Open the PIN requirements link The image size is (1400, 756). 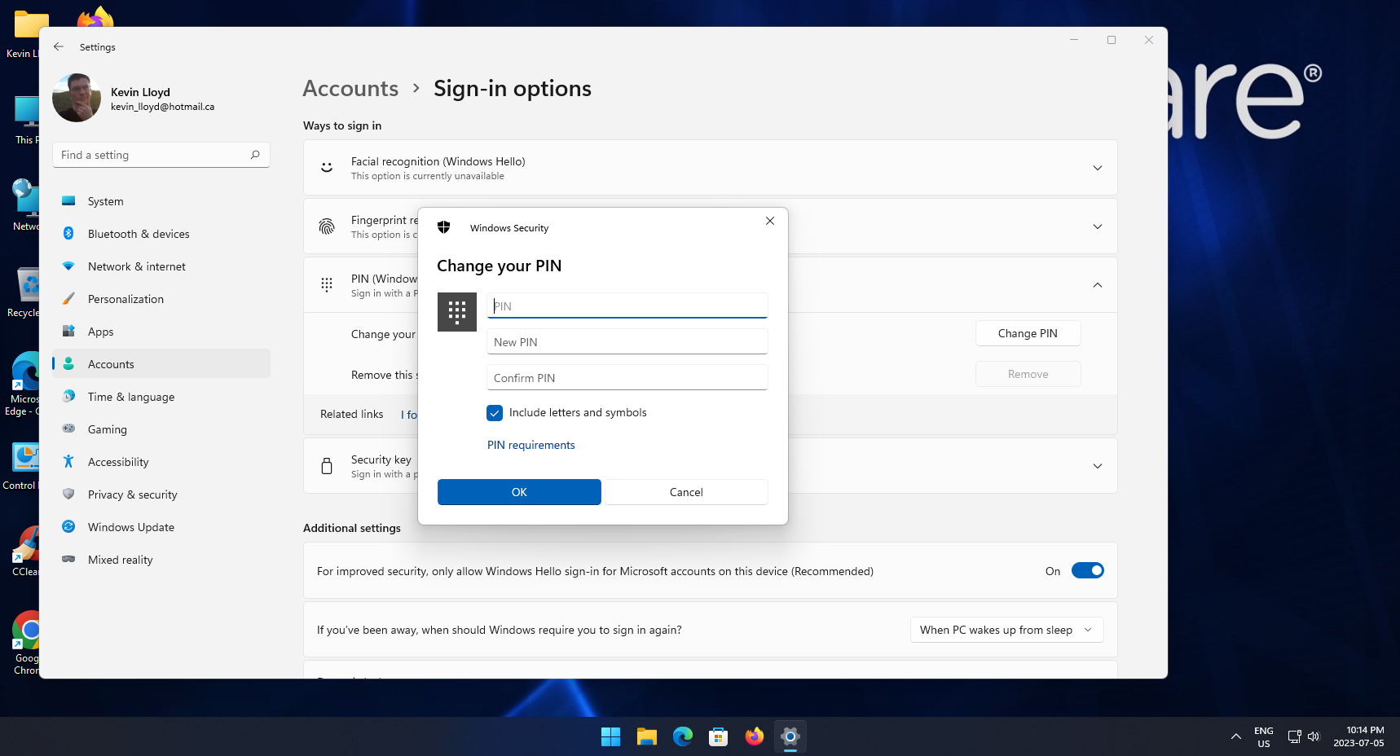[531, 445]
